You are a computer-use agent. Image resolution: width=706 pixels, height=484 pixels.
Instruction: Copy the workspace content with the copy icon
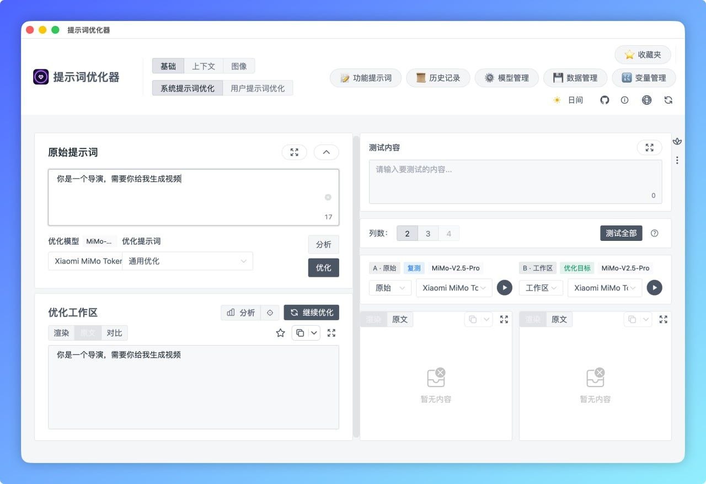[x=299, y=333]
